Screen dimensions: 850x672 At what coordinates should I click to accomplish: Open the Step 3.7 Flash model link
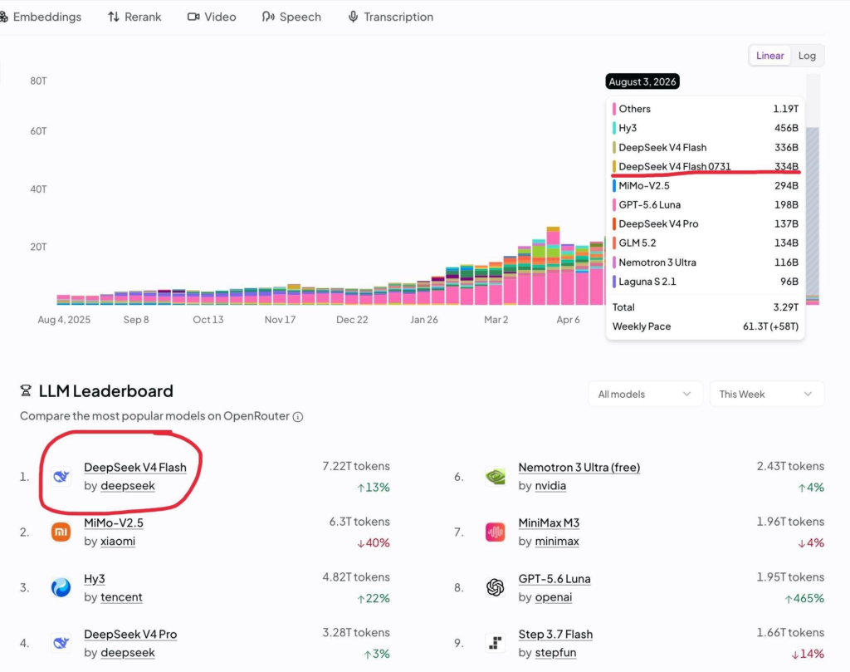(x=555, y=634)
